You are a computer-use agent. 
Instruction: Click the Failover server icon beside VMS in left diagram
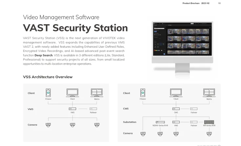(93, 109)
